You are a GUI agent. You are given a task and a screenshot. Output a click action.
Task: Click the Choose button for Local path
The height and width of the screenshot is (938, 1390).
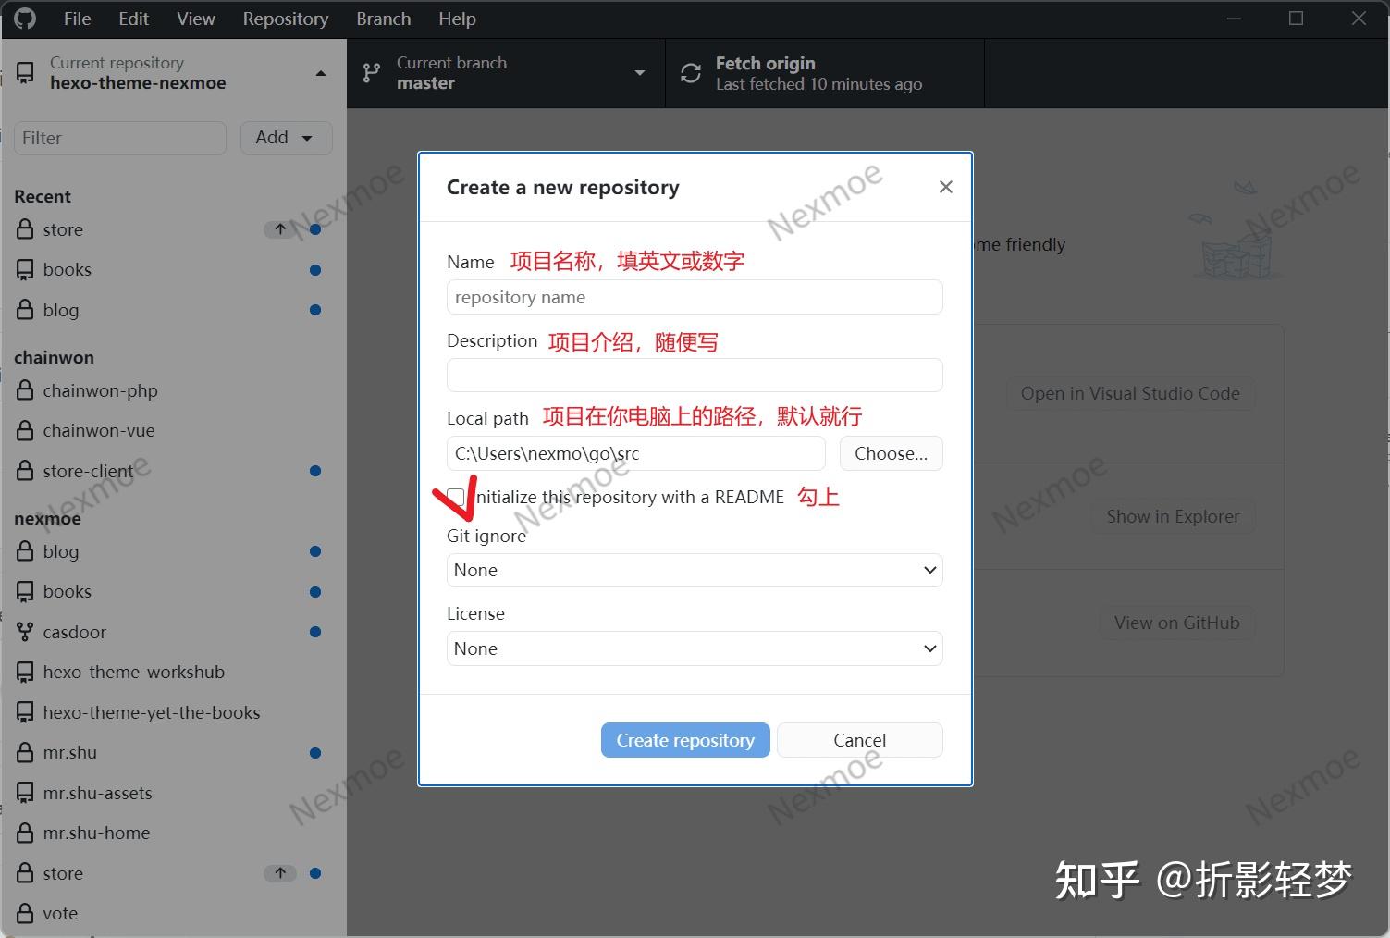(x=890, y=453)
